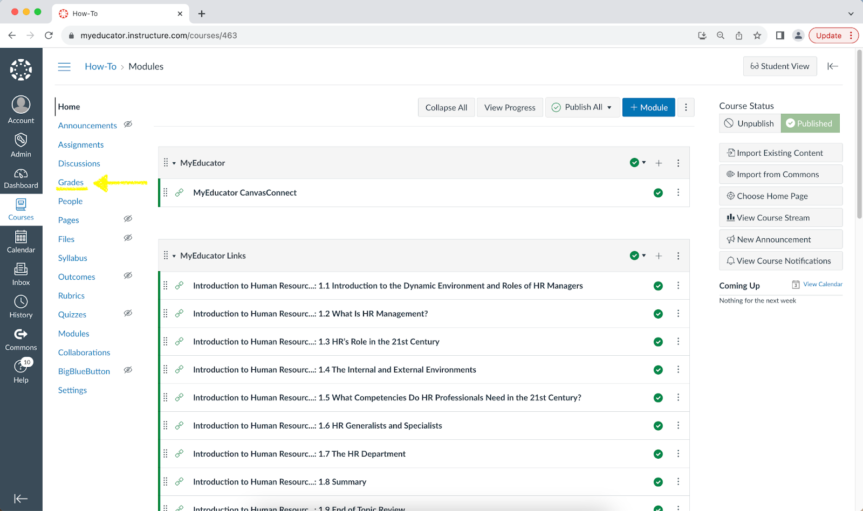Open options menu for MyEducator module

tap(678, 163)
